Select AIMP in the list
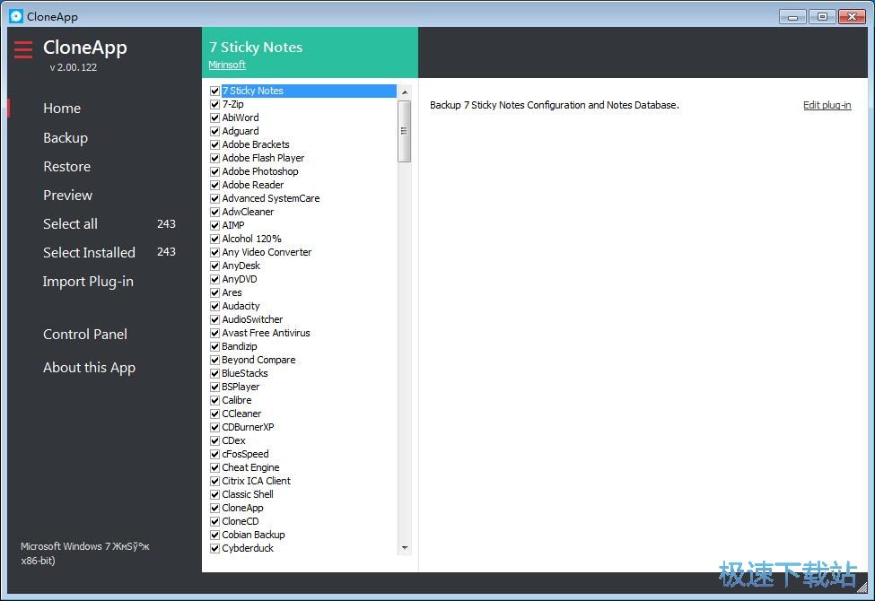This screenshot has height=601, width=875. [233, 225]
